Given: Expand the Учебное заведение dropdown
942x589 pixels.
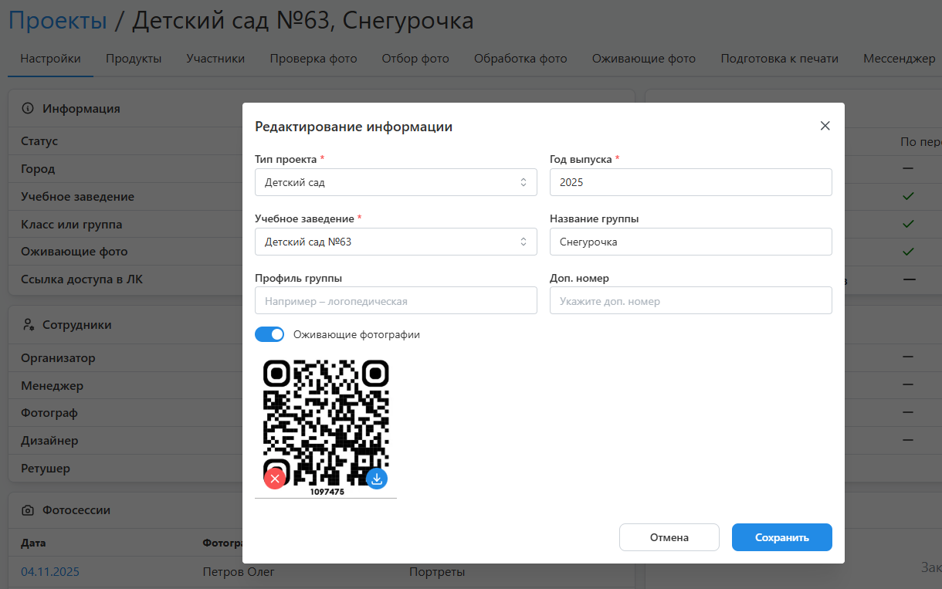Looking at the screenshot, I should pyautogui.click(x=395, y=242).
